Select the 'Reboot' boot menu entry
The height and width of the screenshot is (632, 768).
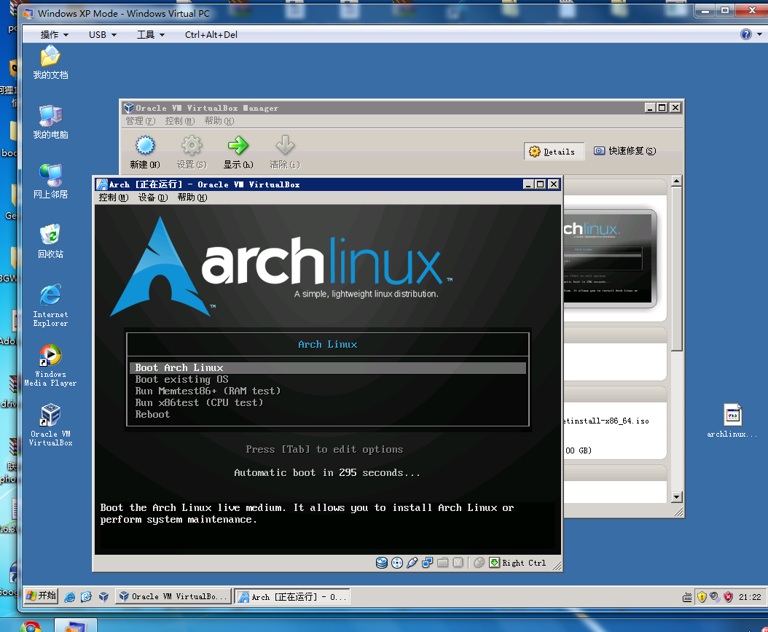coord(328,415)
